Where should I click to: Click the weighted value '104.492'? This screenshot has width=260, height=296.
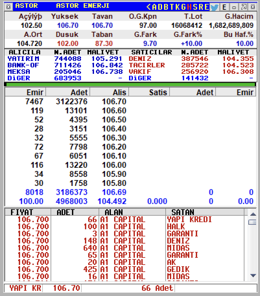112,201
